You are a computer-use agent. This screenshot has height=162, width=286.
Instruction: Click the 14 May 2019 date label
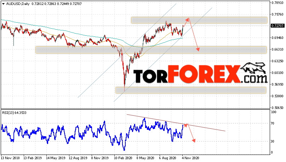(x=56, y=158)
